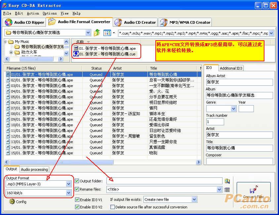Image resolution: width=279 pixels, height=215 pixels.
Task: Open the file filter extensions dropdown
Action: click(271, 33)
